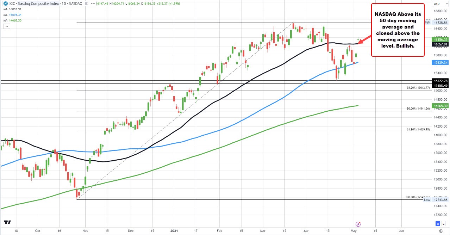450x235 pixels.
Task: Open the USD currency dropdown
Action: [x=441, y=4]
